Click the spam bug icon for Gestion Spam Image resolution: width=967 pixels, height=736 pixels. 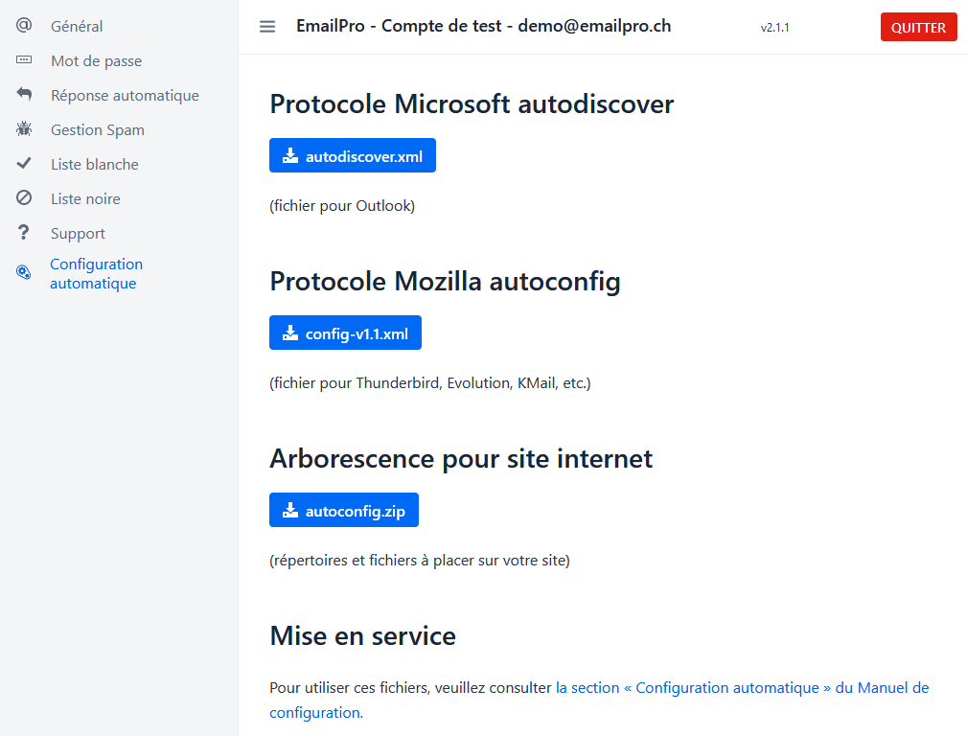click(22, 128)
